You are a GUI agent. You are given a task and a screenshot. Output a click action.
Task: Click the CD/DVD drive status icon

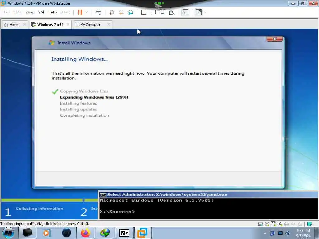coord(267,224)
